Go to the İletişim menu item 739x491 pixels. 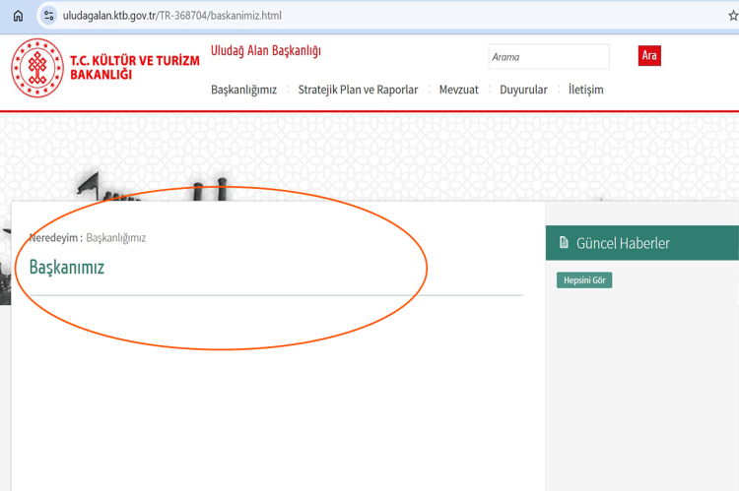coord(585,90)
